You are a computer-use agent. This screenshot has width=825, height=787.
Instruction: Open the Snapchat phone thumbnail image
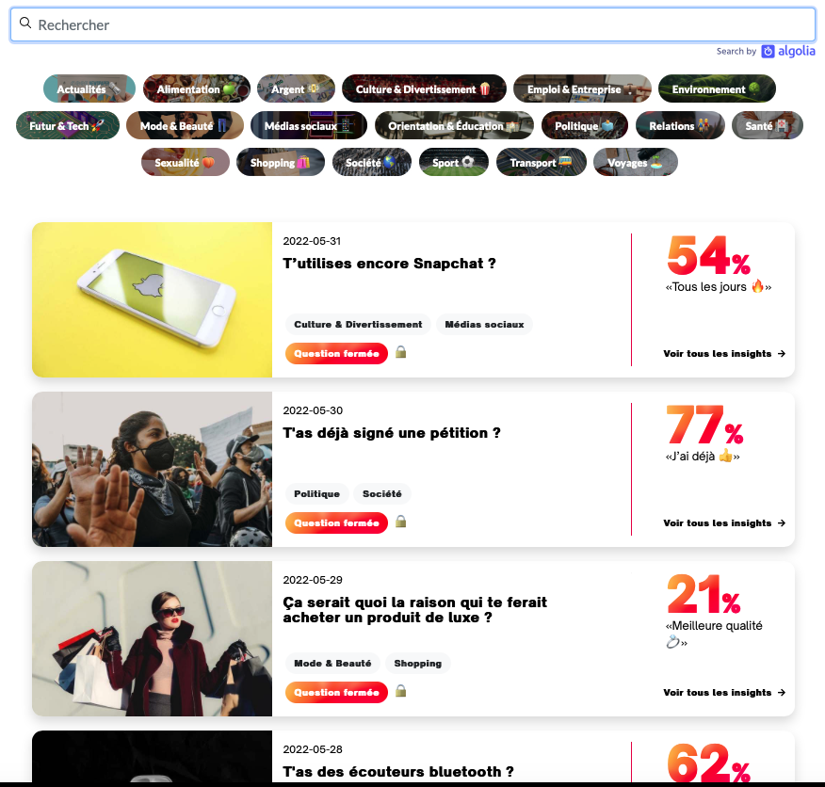(152, 300)
